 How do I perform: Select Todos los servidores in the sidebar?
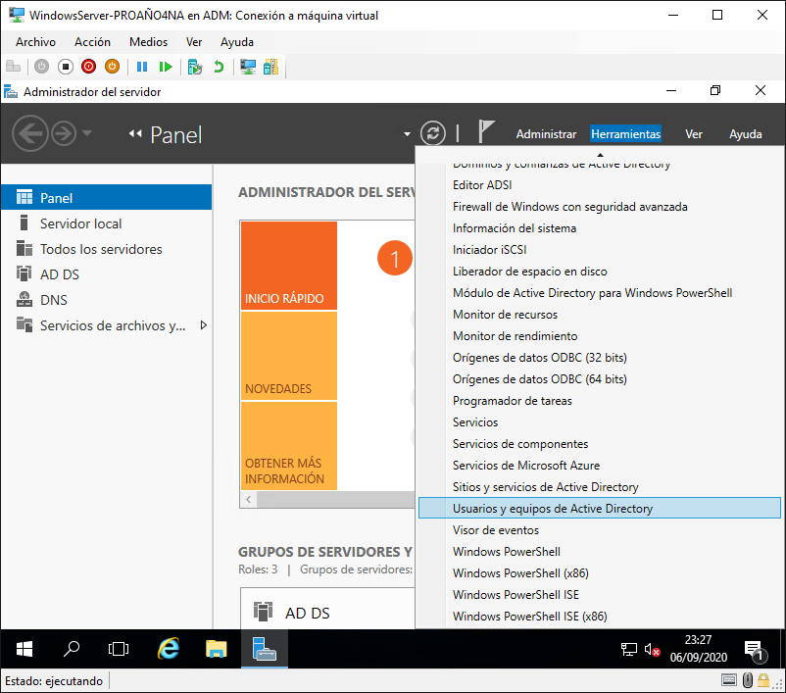(x=106, y=249)
